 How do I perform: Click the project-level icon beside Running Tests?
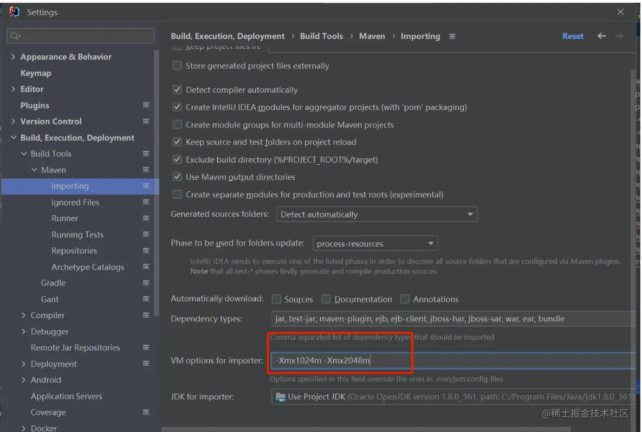(146, 234)
